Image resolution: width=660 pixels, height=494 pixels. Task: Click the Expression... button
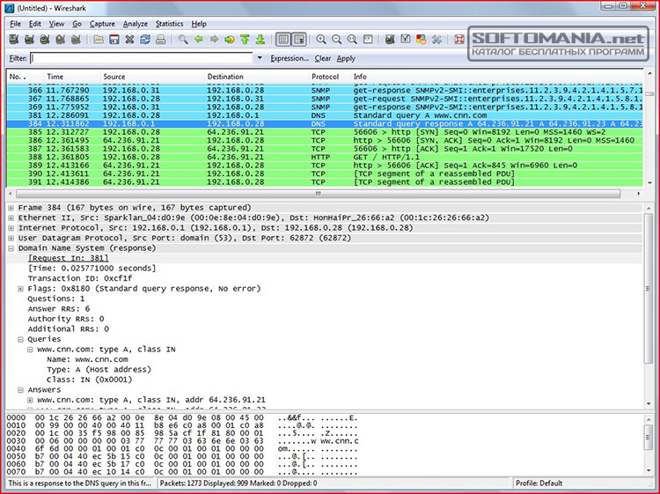point(290,58)
